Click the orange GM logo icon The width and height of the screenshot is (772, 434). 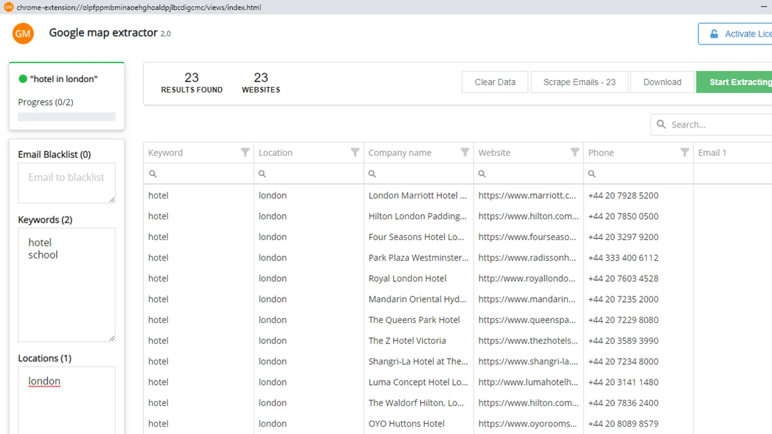[x=23, y=33]
